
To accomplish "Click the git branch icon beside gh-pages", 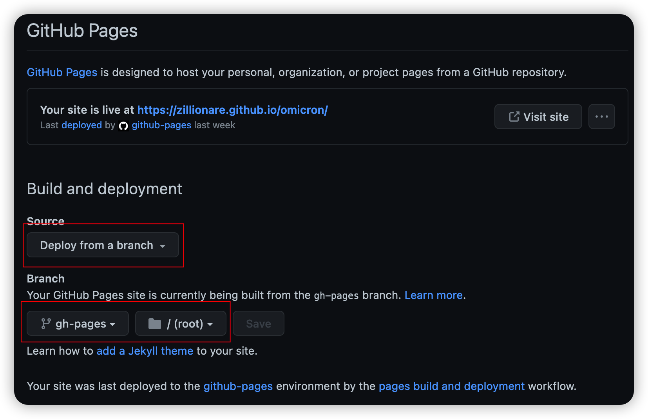I will [46, 324].
